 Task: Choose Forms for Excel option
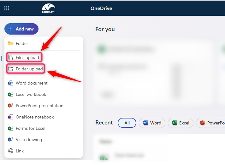click(x=44, y=128)
